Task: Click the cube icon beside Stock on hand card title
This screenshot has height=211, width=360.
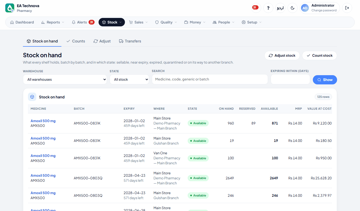Action: click(x=32, y=97)
